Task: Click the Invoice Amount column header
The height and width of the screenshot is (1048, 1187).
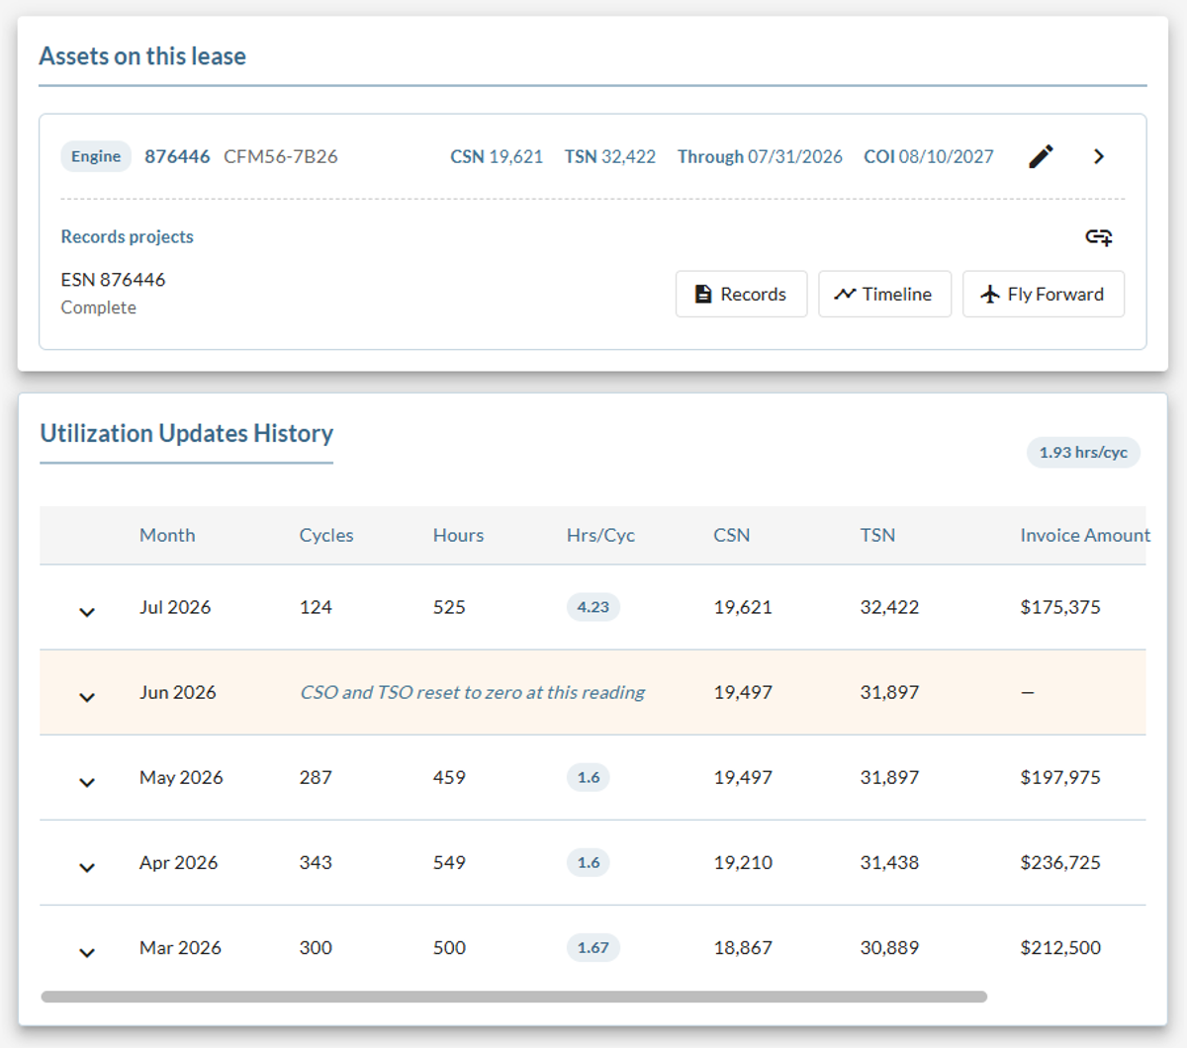Action: [1084, 535]
